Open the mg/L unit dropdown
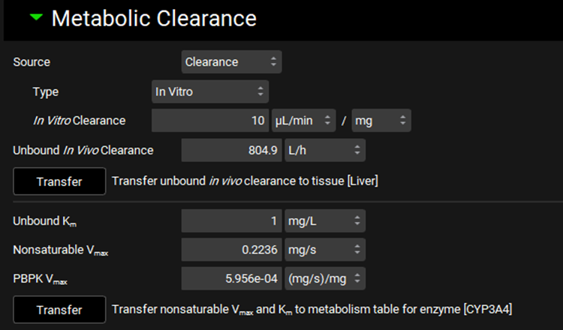The width and height of the screenshot is (563, 330). [x=324, y=221]
